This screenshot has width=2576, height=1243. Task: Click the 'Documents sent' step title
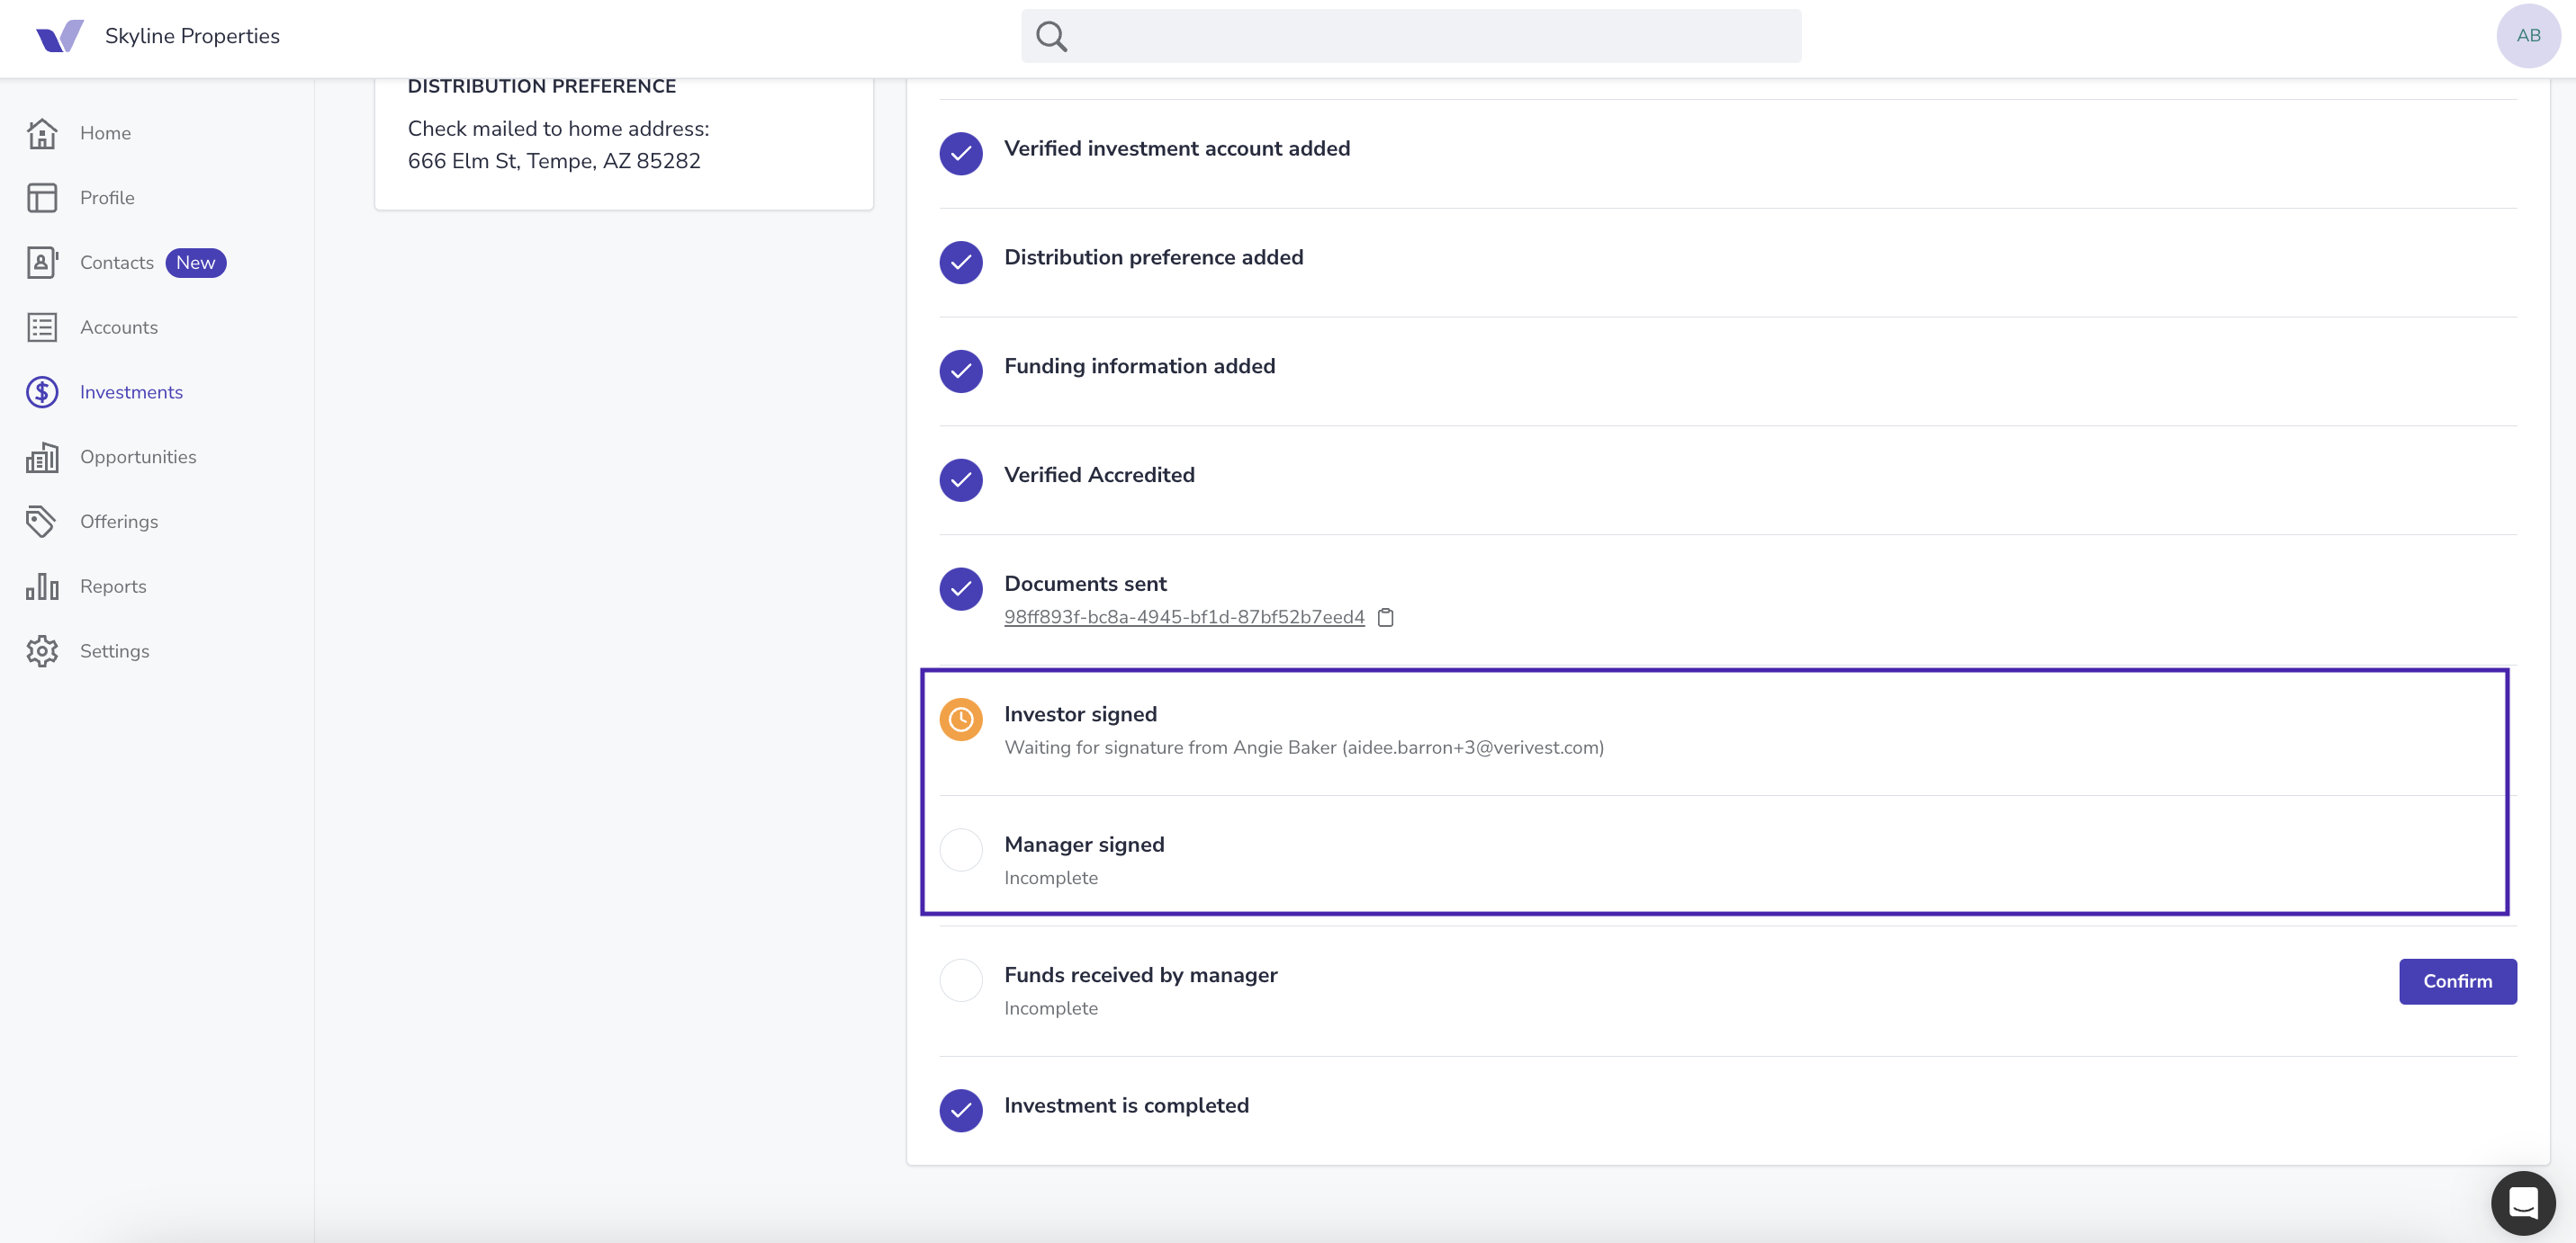click(1085, 585)
